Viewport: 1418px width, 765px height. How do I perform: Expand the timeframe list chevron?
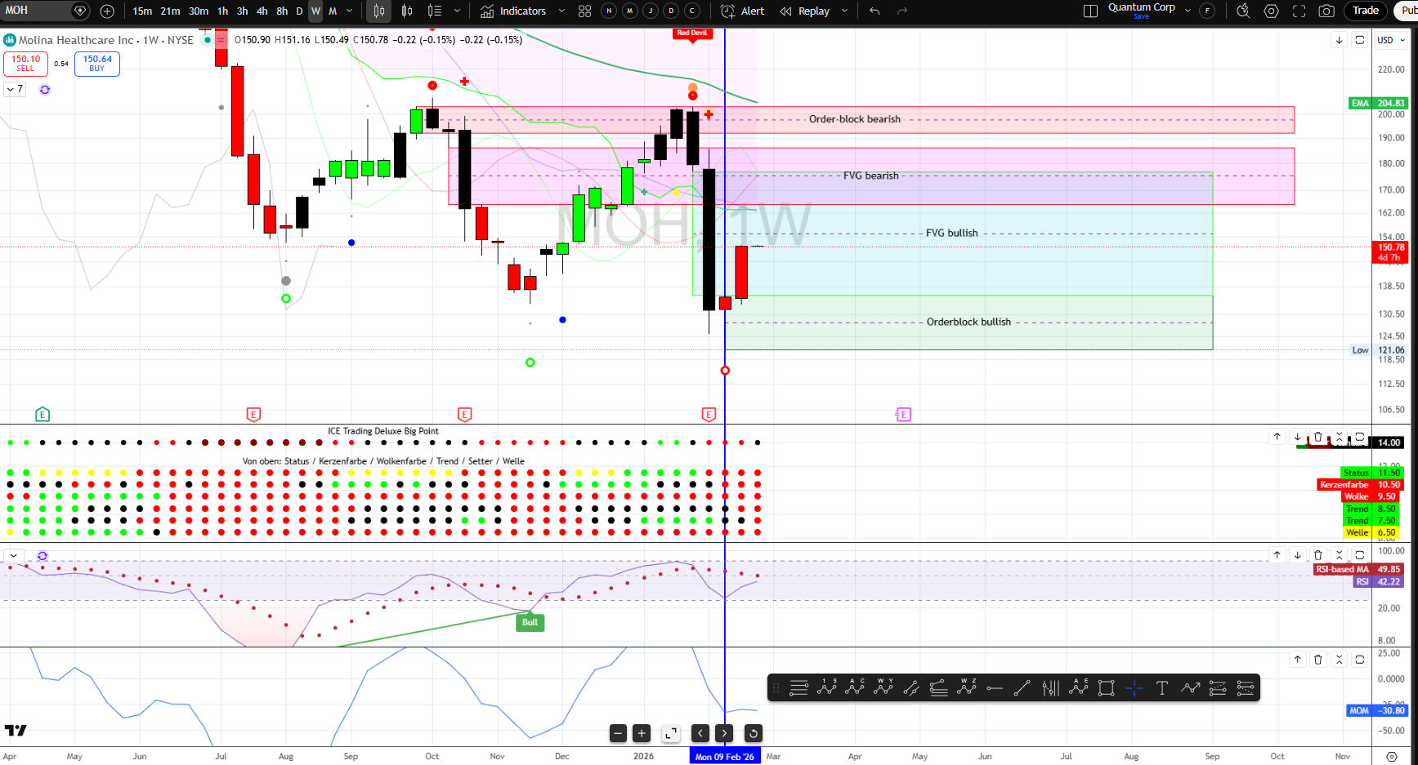point(350,11)
